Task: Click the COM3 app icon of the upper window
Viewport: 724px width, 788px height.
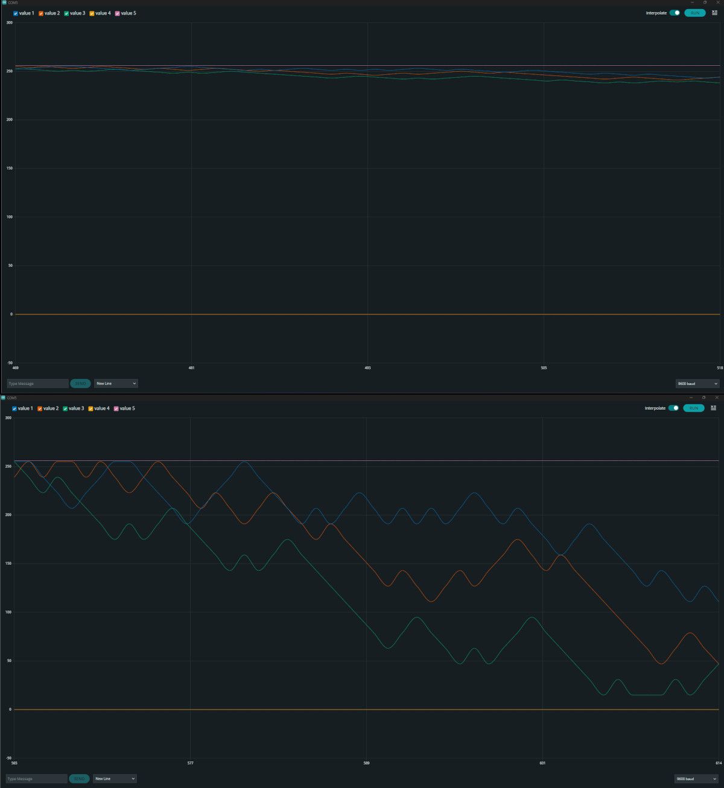Action: coord(4,2)
